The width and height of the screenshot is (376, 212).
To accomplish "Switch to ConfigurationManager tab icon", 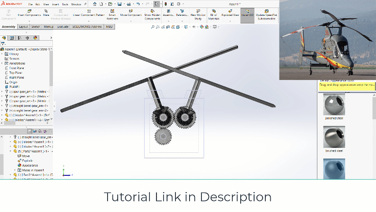I will (20, 38).
